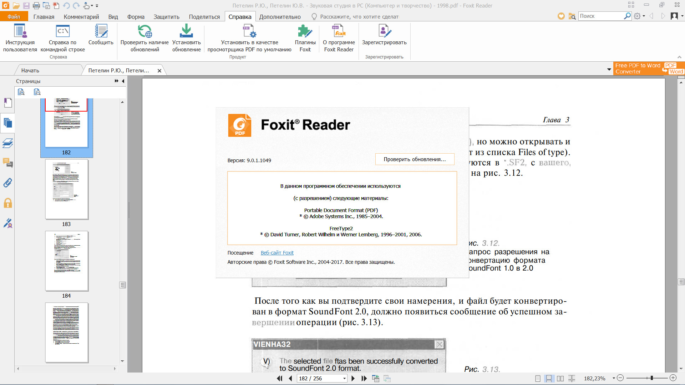Screen dimensions: 685x385
Task: Open the bookmarks side panel
Action: point(8,103)
